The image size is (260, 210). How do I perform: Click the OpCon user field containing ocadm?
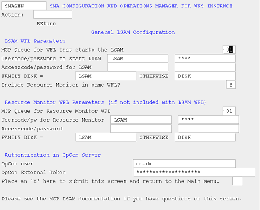(184, 164)
